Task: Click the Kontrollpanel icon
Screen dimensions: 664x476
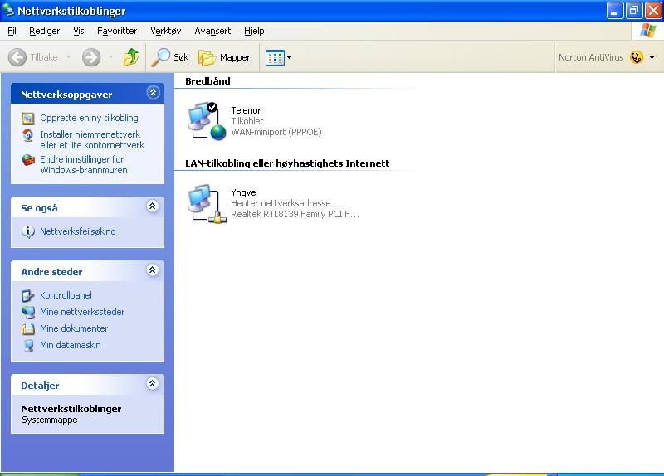Action: click(x=28, y=295)
